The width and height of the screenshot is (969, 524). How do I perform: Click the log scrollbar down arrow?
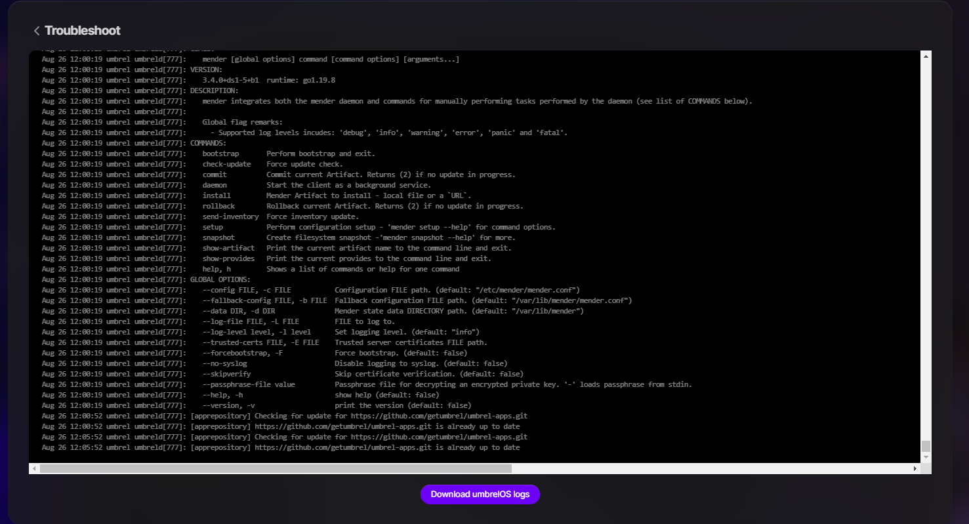click(926, 456)
